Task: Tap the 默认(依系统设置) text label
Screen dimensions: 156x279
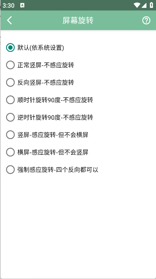Action: pyautogui.click(x=41, y=48)
